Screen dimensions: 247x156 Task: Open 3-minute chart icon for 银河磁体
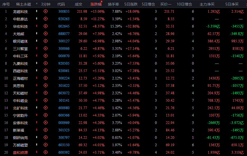(x=45, y=41)
